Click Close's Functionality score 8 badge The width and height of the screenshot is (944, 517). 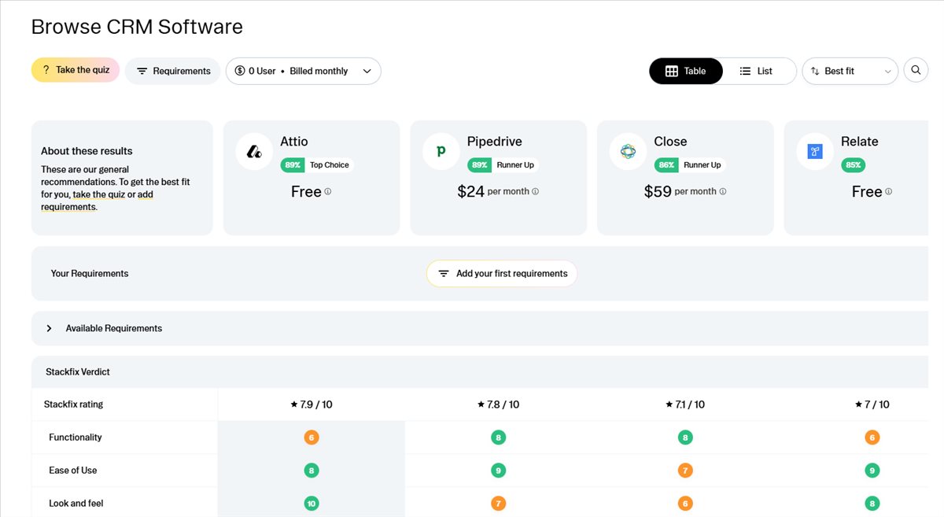coord(685,438)
